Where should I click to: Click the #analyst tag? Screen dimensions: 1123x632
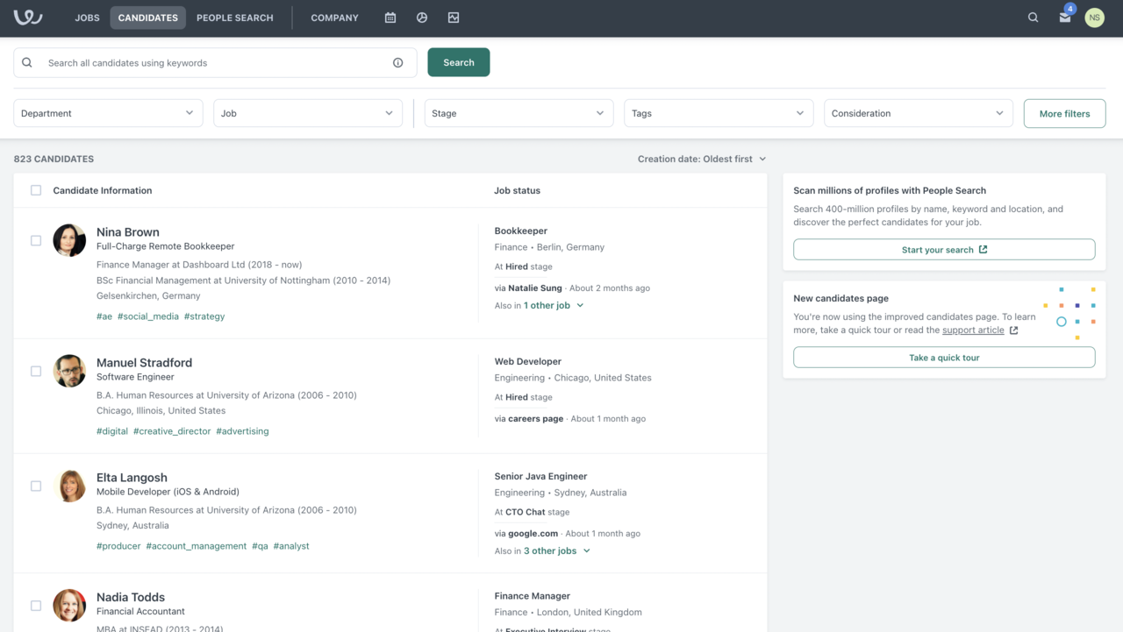click(x=291, y=546)
